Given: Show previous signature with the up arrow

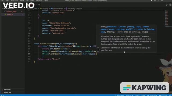Looking at the screenshot, I should [x=98, y=47].
